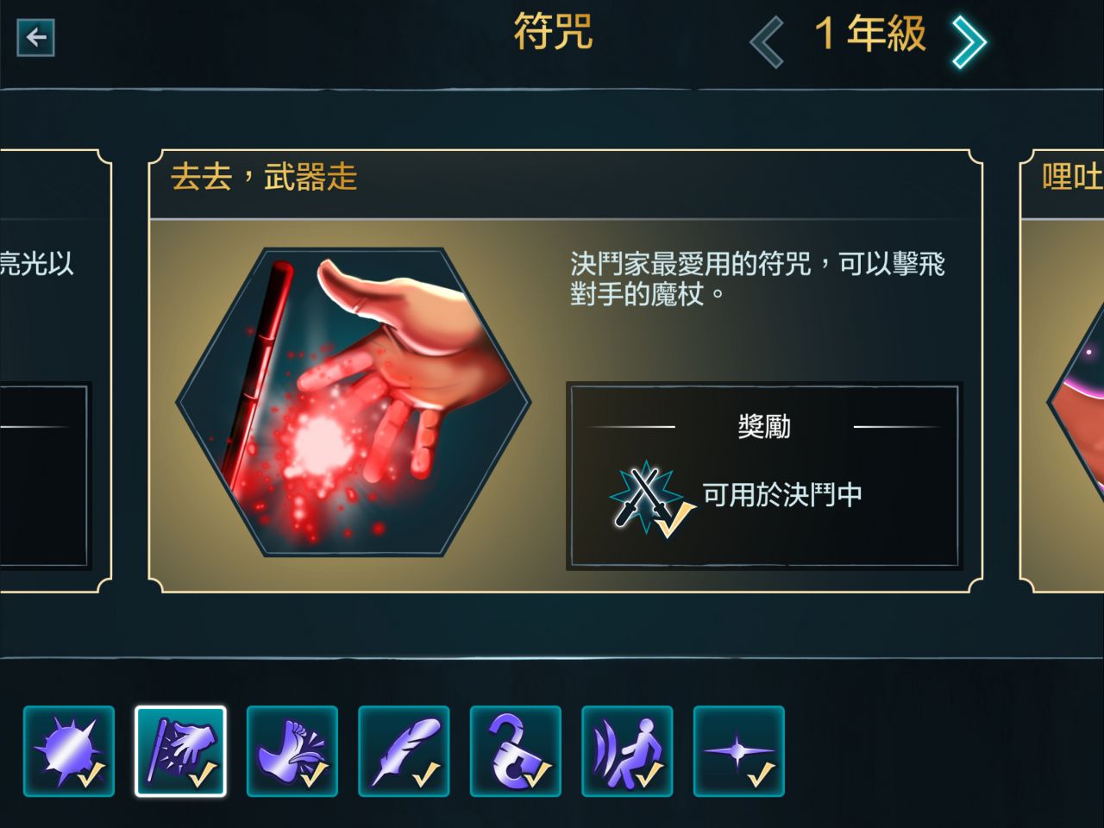
Task: Show the previous spell card on left
Action: (55, 371)
